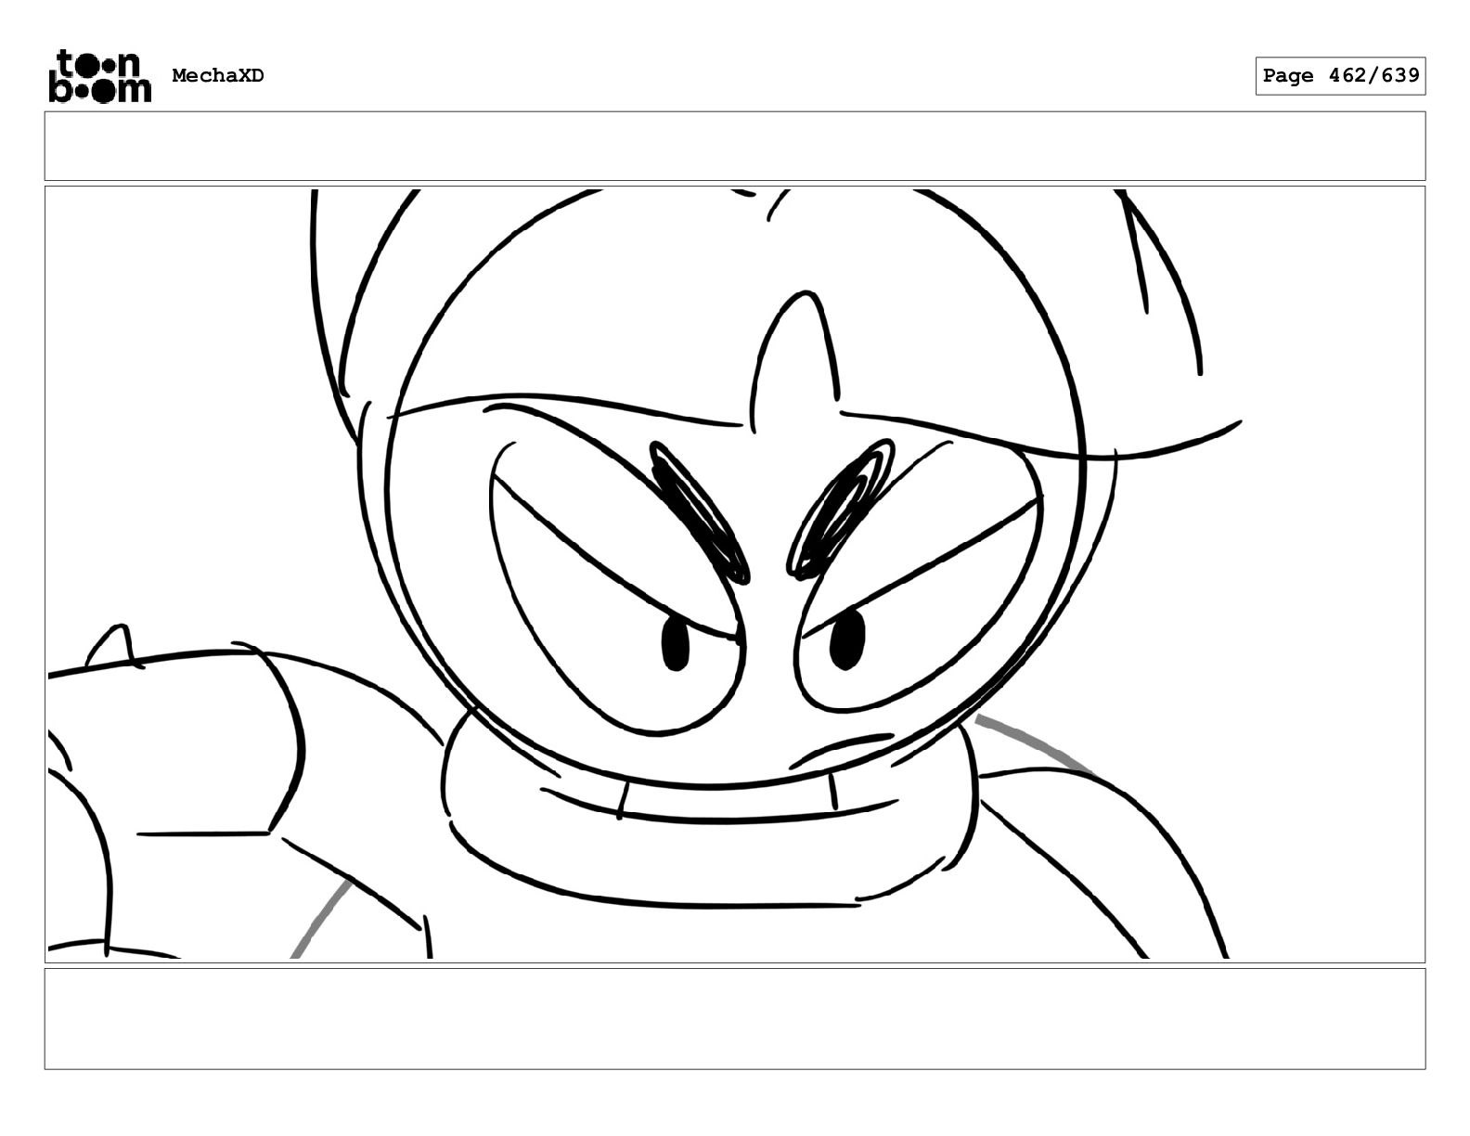This screenshot has height=1136, width=1470.
Task: Click the small spike on the arm
Action: click(x=115, y=647)
